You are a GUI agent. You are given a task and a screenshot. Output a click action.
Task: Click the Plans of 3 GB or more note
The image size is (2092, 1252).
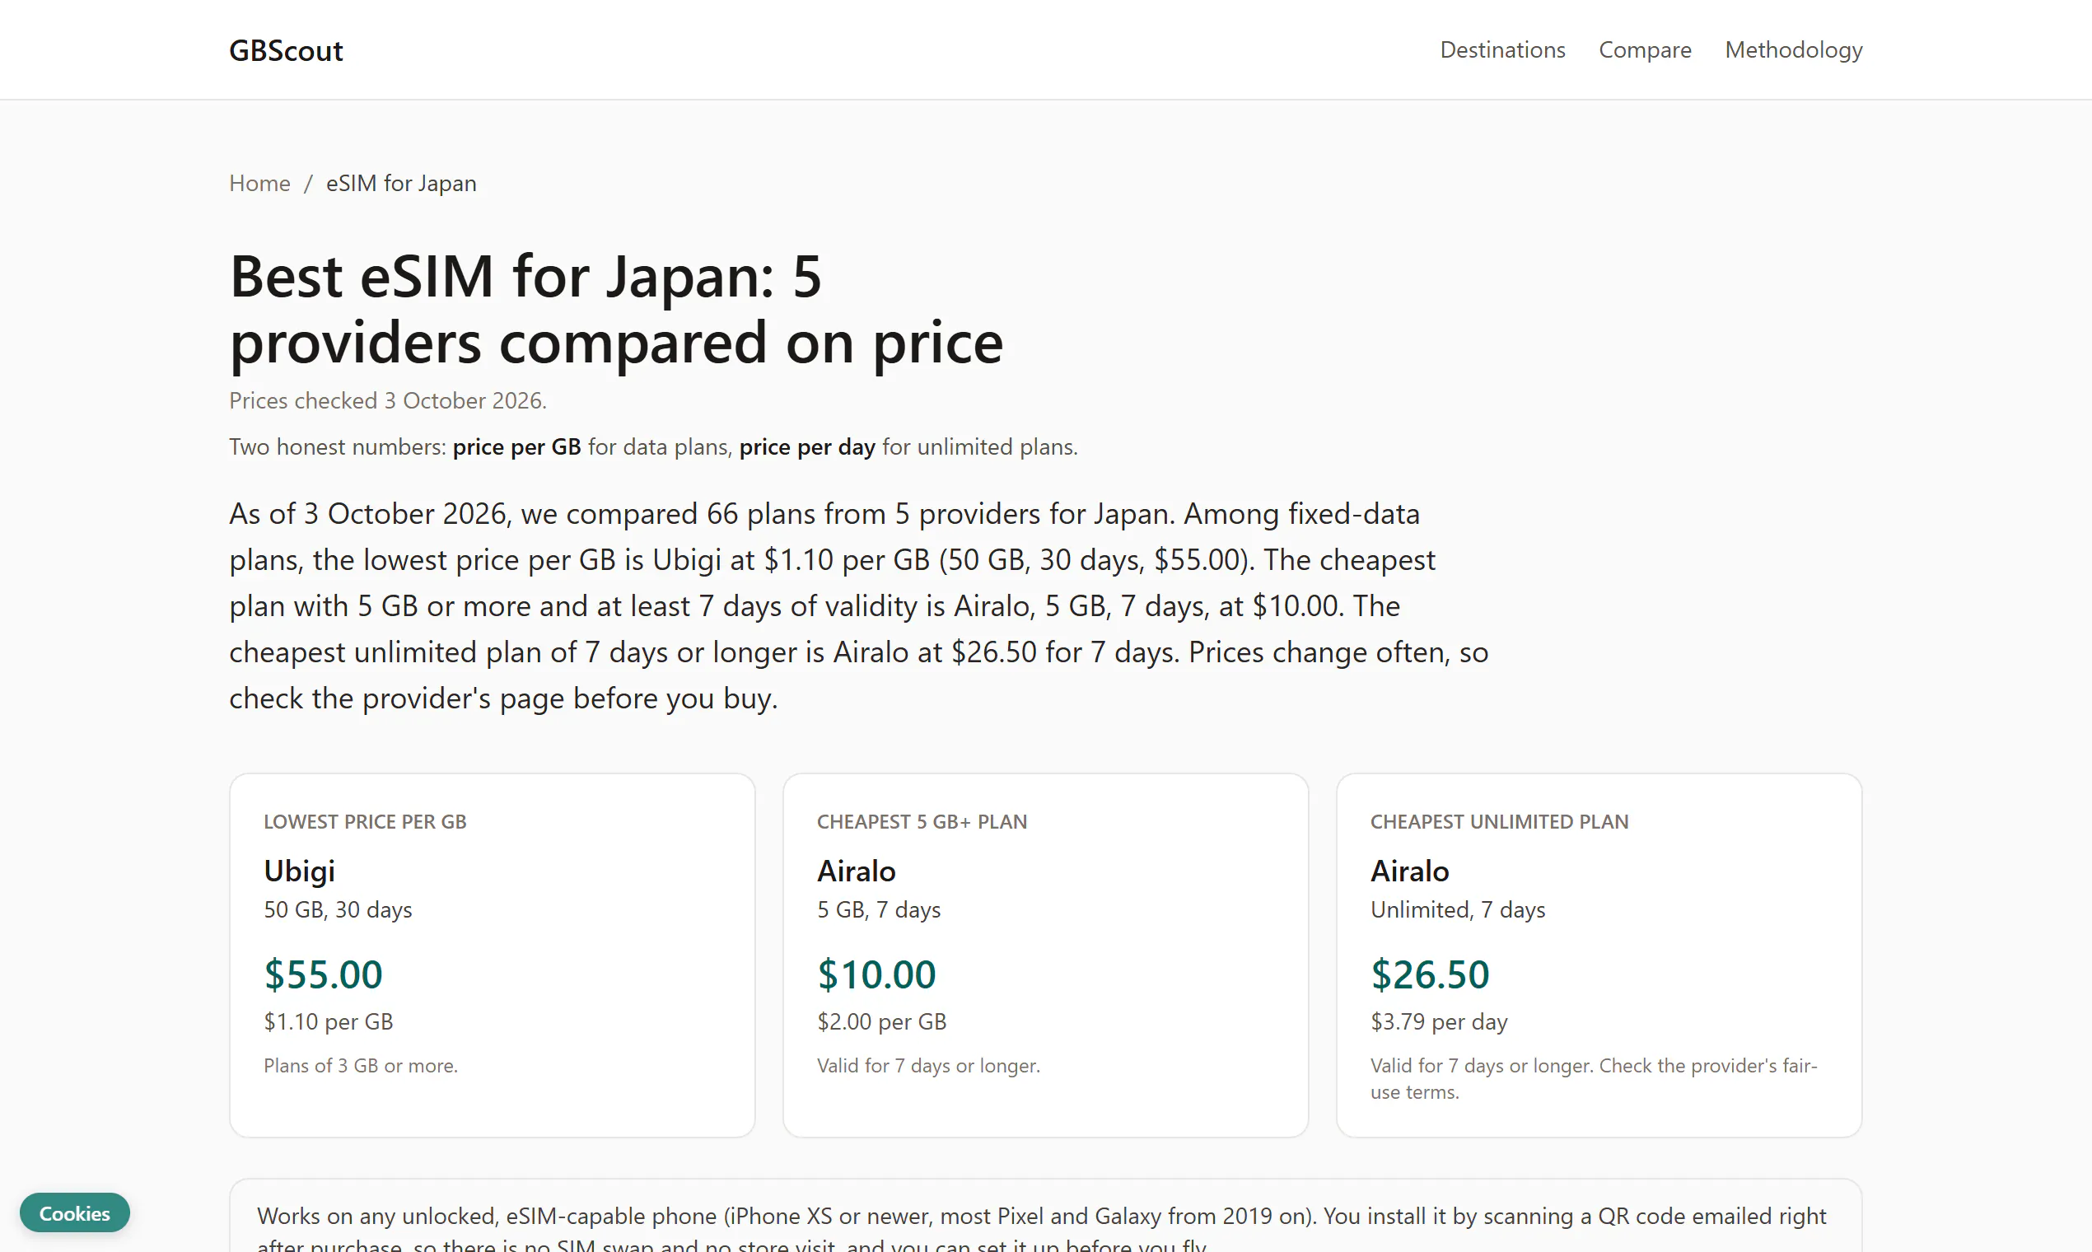361,1066
